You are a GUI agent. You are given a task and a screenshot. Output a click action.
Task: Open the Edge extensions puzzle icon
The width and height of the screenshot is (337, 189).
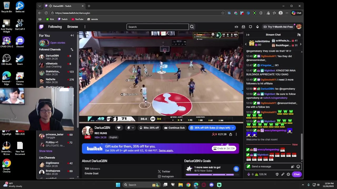[261, 13]
